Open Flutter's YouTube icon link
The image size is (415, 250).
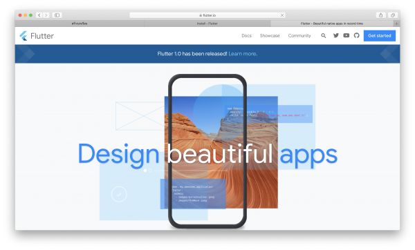click(347, 35)
